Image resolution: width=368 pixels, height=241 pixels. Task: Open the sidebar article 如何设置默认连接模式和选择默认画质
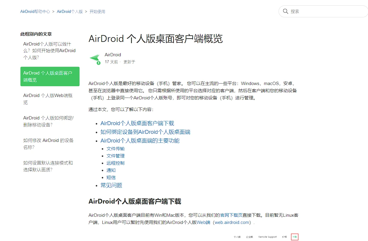click(48, 166)
